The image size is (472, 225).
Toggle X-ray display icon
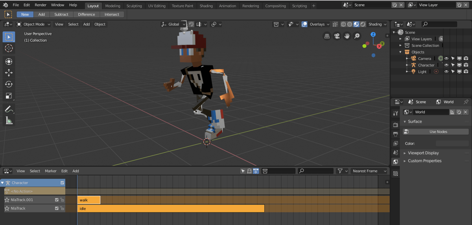tap(335, 24)
